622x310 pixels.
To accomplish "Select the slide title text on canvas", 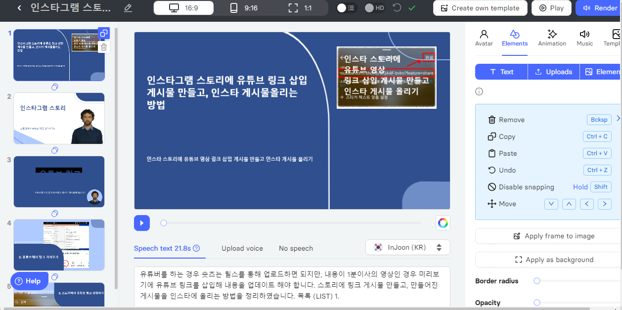I will point(227,92).
